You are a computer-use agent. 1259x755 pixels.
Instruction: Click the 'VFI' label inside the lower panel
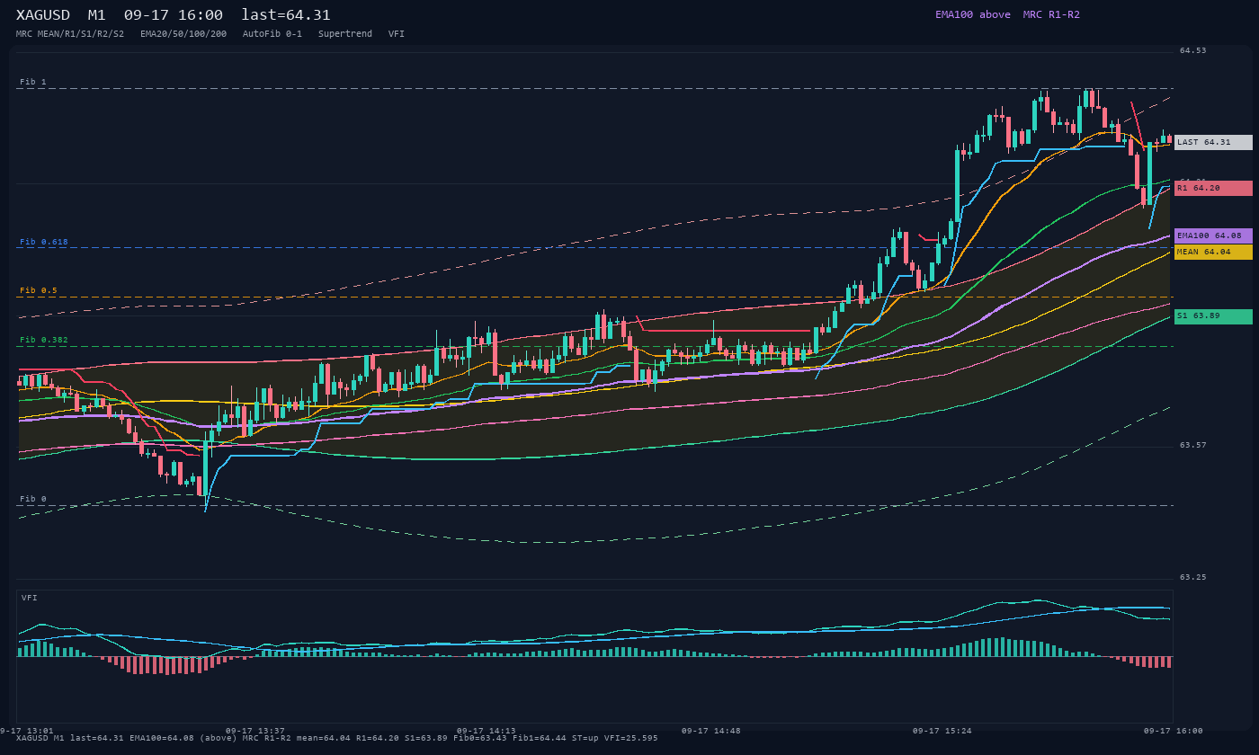pos(30,598)
